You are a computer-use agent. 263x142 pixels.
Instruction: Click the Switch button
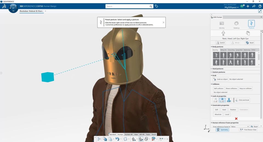click(221, 43)
